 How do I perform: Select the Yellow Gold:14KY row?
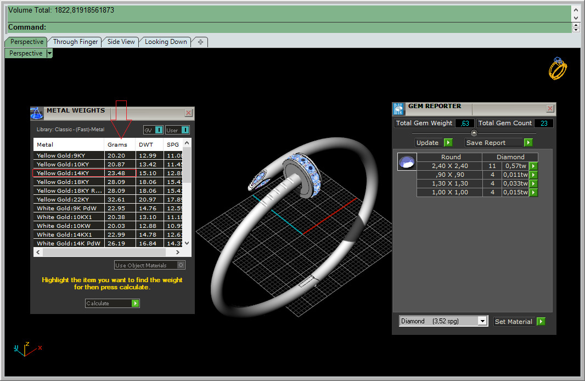108,173
